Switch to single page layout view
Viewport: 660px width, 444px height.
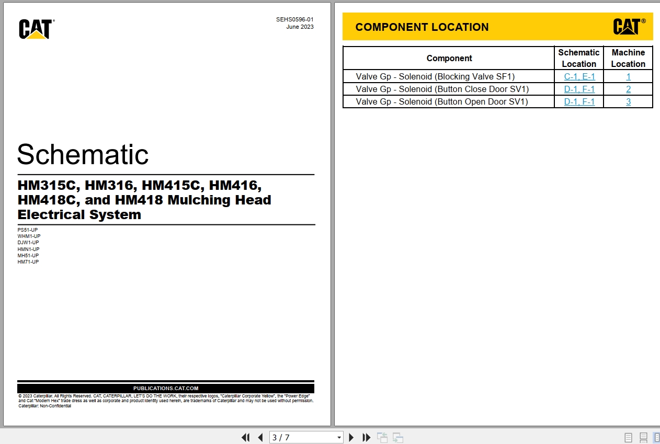[628, 438]
